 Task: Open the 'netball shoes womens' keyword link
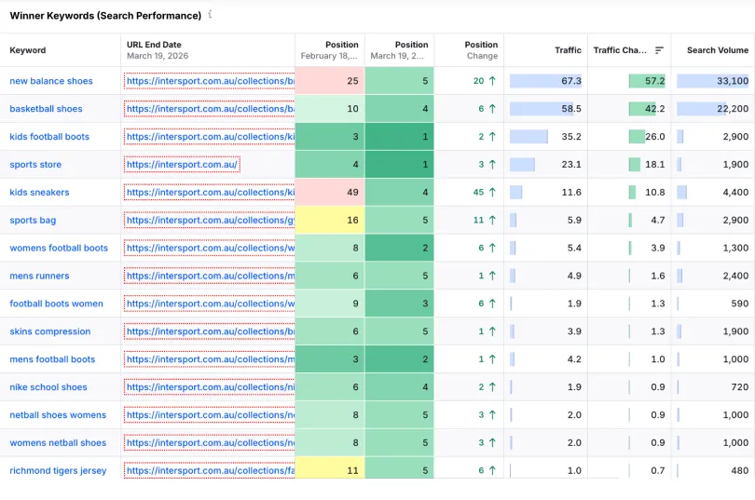click(x=58, y=415)
